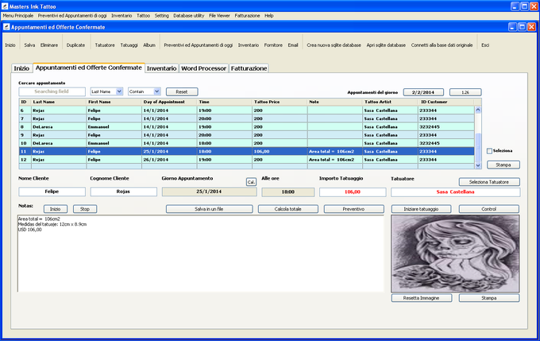540x341 pixels.
Task: Click the Resetta Immagine button
Action: point(421,298)
